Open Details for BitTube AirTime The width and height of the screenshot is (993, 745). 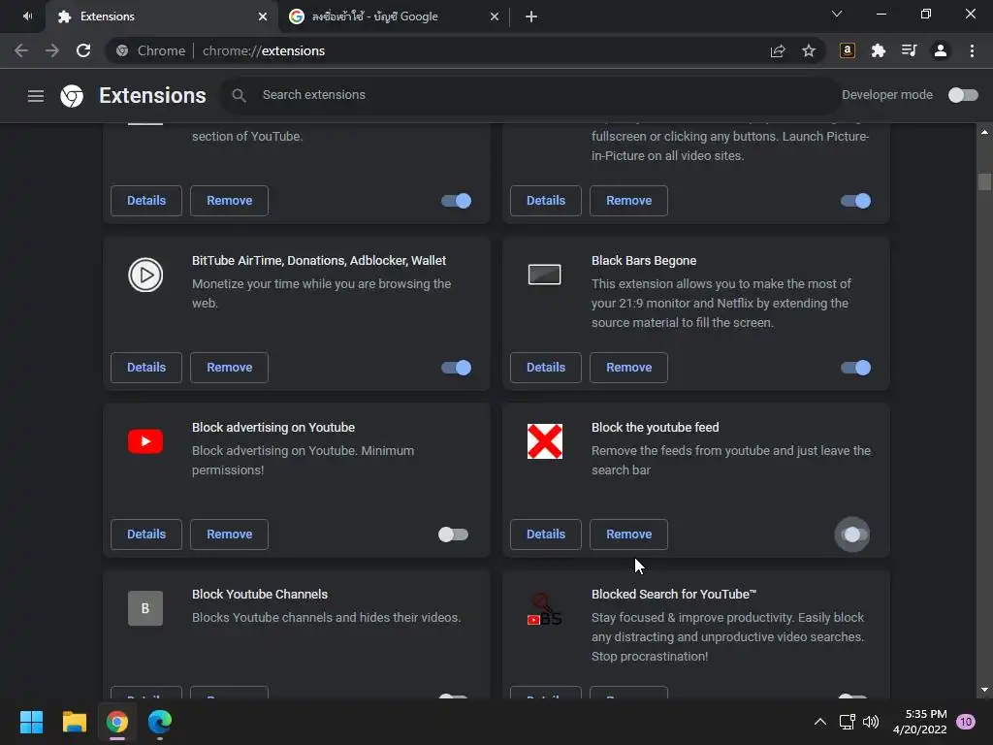coord(146,368)
